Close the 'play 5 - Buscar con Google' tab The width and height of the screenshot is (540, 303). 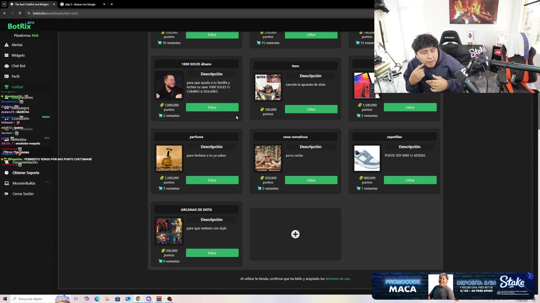point(104,4)
